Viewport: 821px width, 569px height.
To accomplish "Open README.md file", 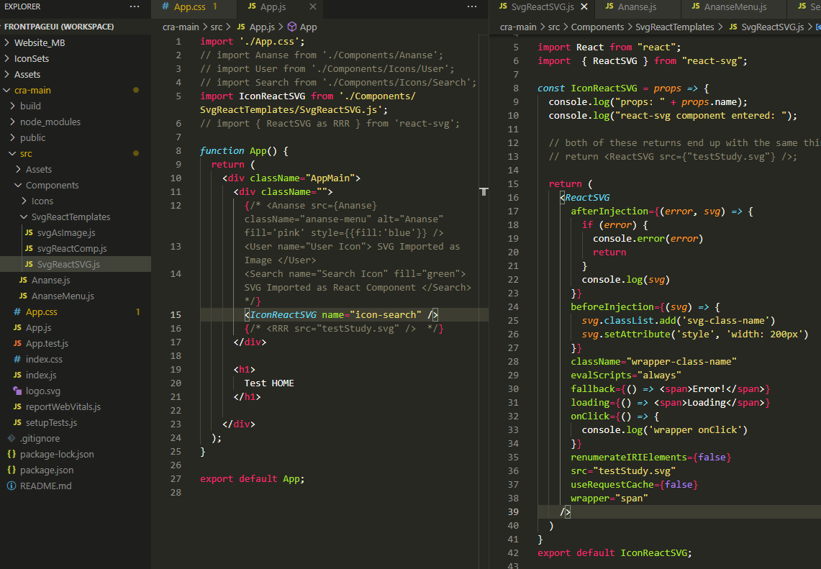I will pos(76,486).
